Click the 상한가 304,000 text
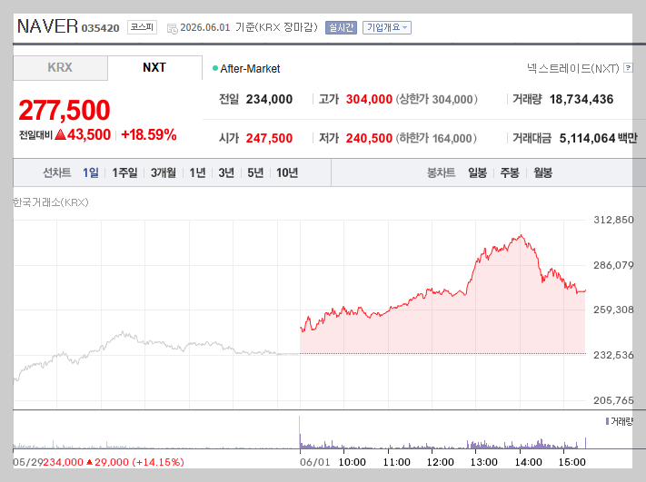646x482 pixels. [x=437, y=99]
